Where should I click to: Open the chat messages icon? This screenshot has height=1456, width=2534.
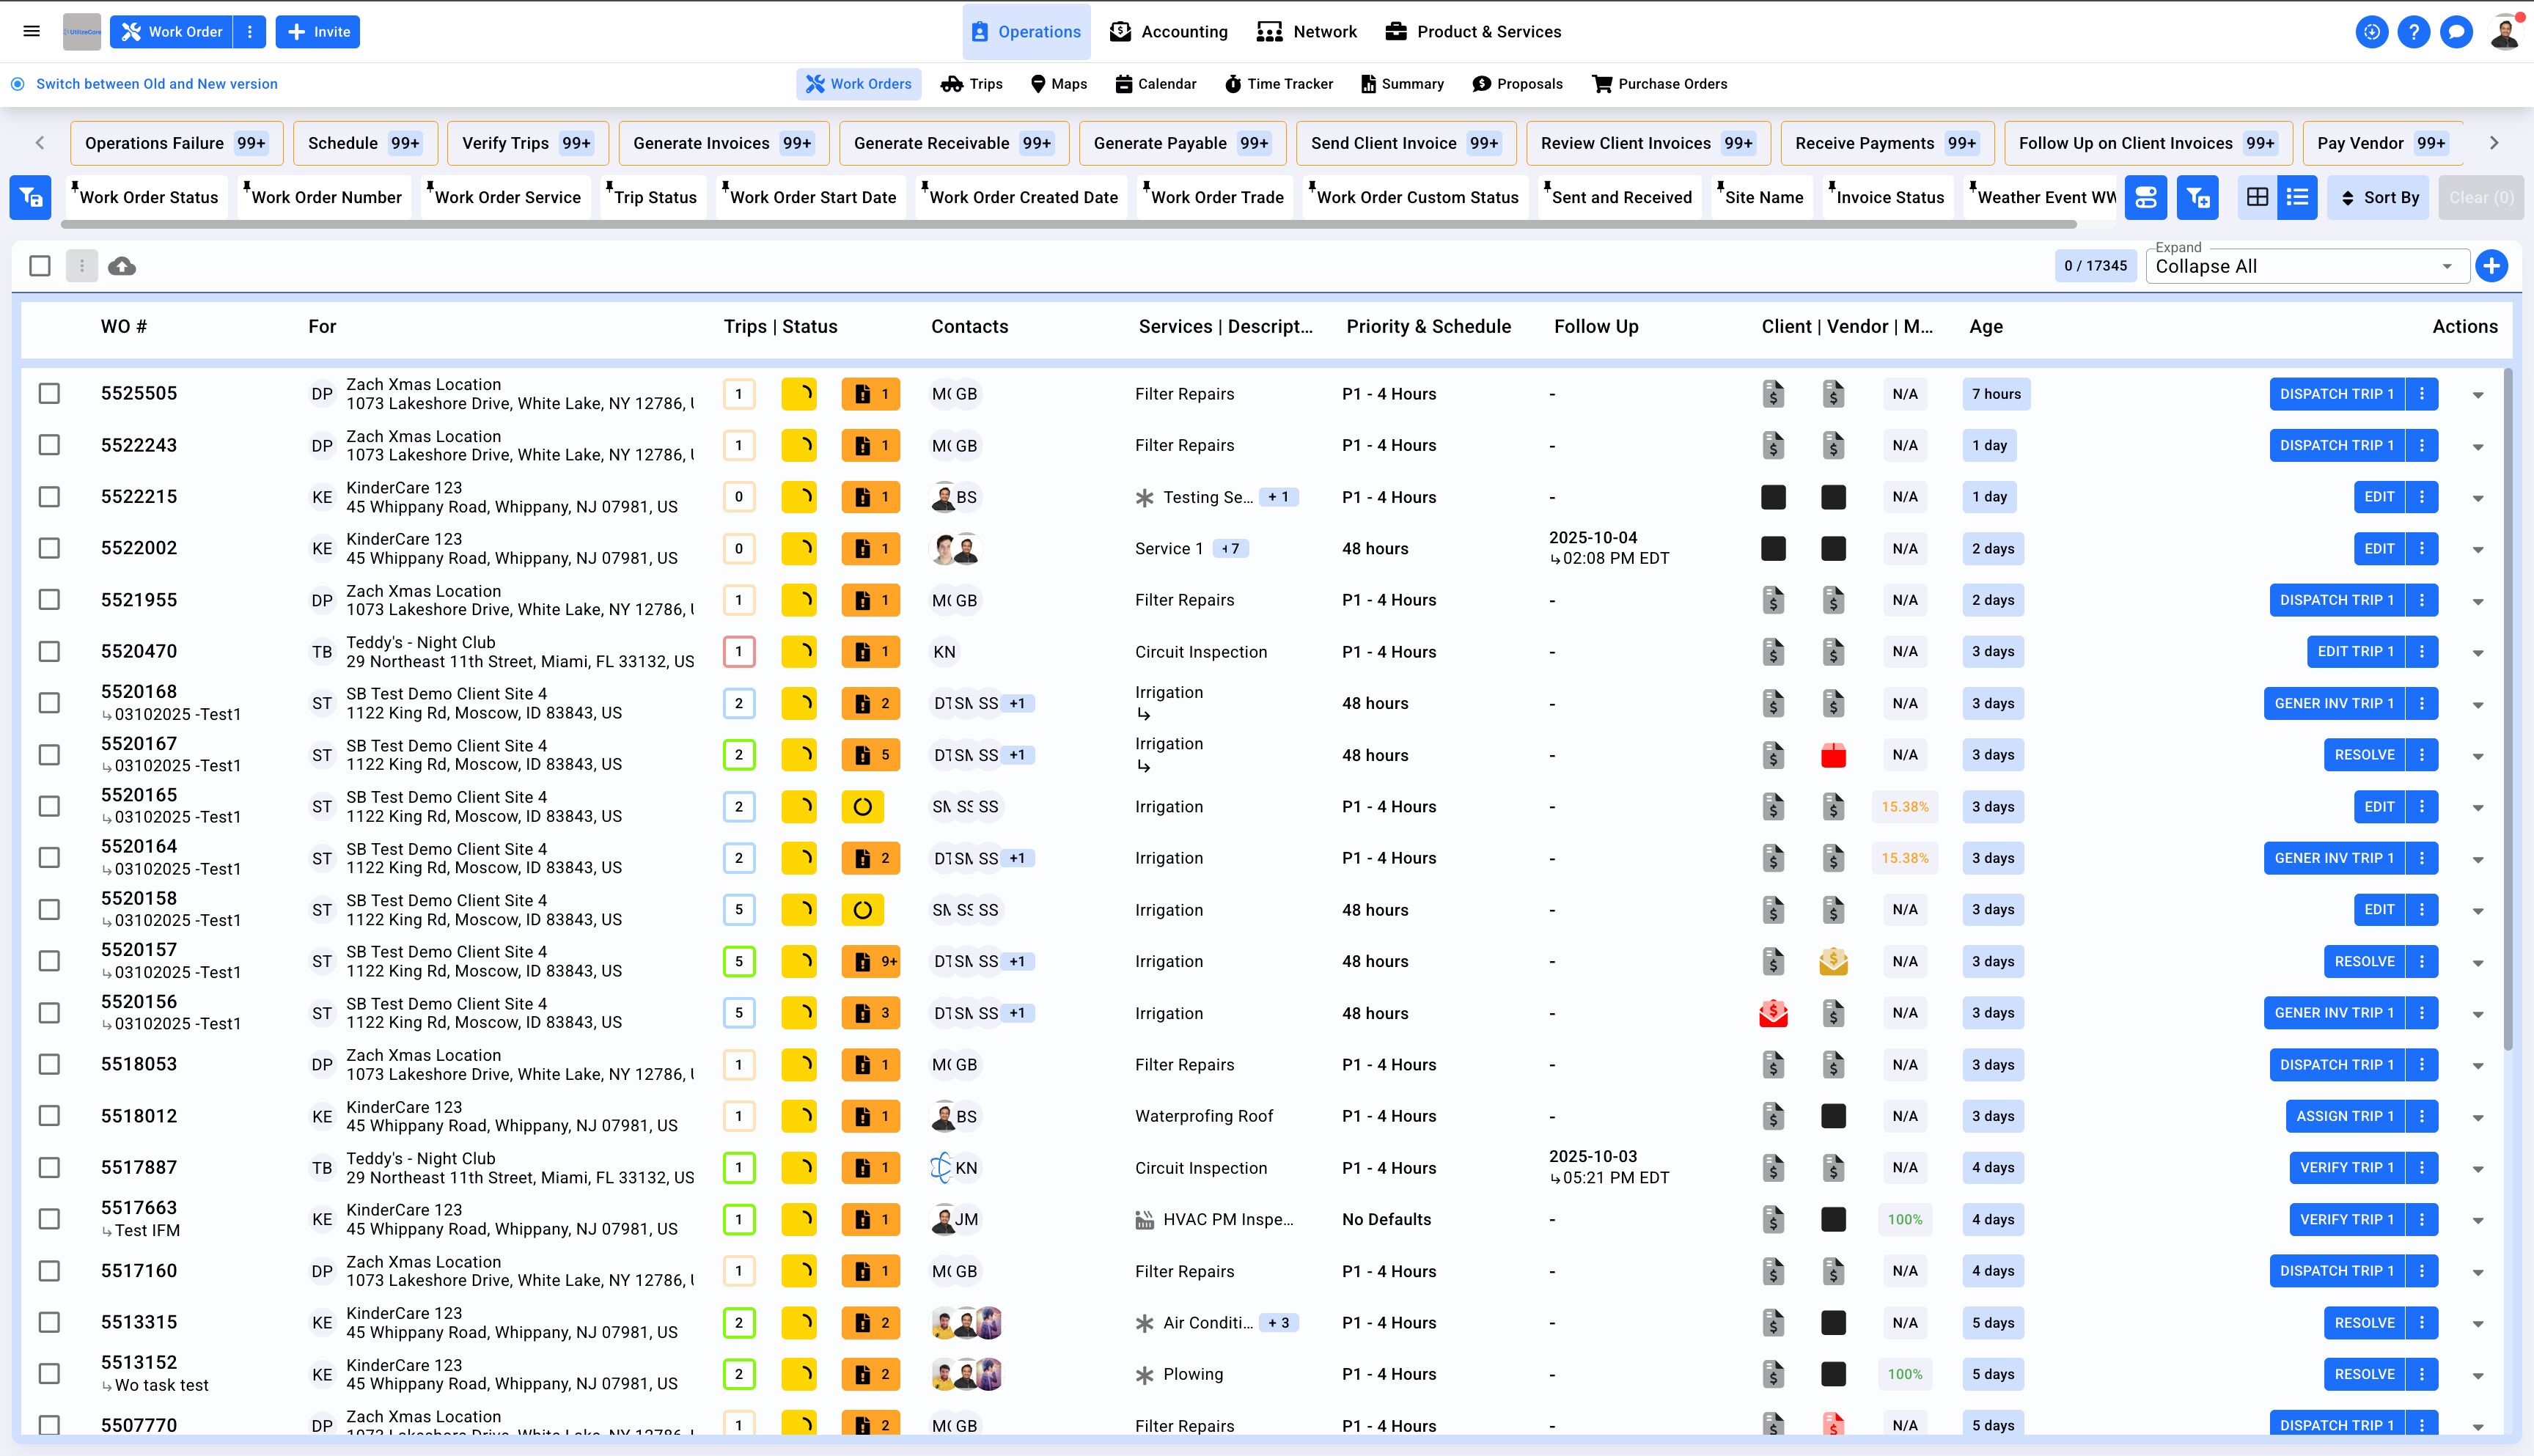click(x=2456, y=32)
